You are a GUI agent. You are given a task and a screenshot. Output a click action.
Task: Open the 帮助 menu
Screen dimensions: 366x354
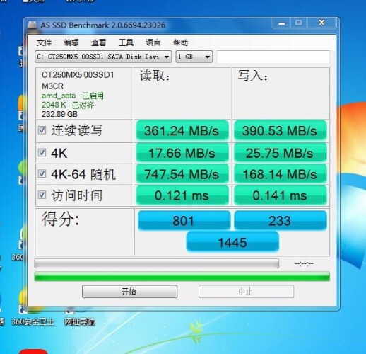pyautogui.click(x=181, y=42)
